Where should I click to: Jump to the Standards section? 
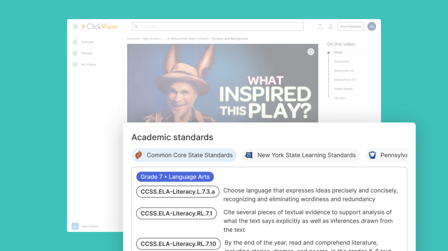pyautogui.click(x=341, y=62)
